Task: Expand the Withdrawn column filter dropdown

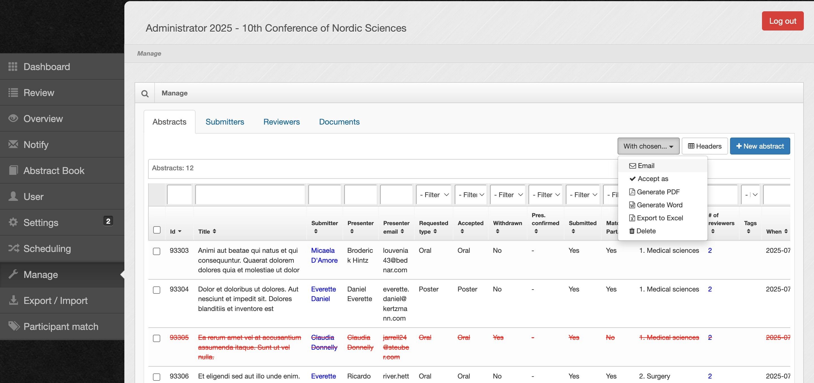Action: (x=508, y=195)
